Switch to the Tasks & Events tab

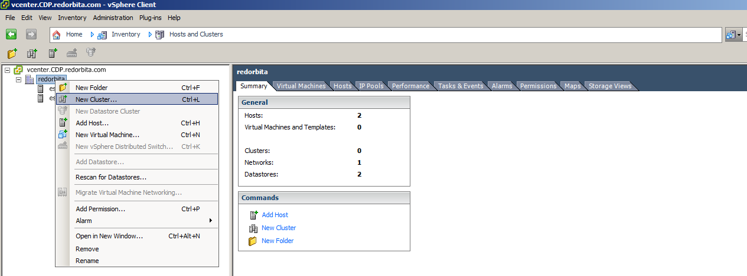[x=461, y=86]
